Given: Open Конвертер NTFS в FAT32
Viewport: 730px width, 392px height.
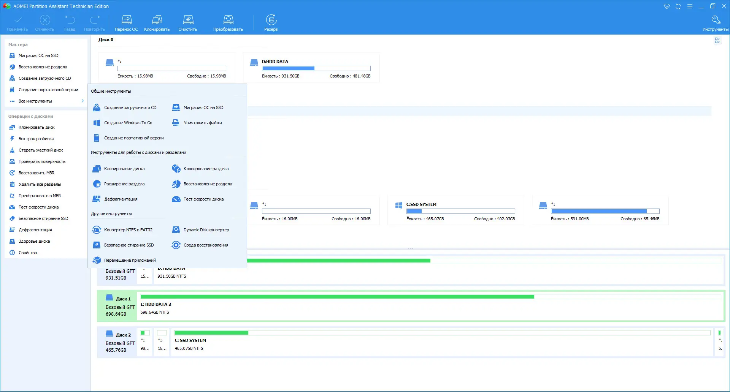Looking at the screenshot, I should pyautogui.click(x=123, y=230).
